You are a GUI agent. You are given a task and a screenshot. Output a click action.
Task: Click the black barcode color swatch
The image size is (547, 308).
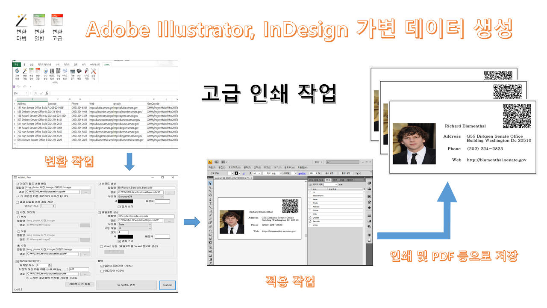click(x=125, y=201)
